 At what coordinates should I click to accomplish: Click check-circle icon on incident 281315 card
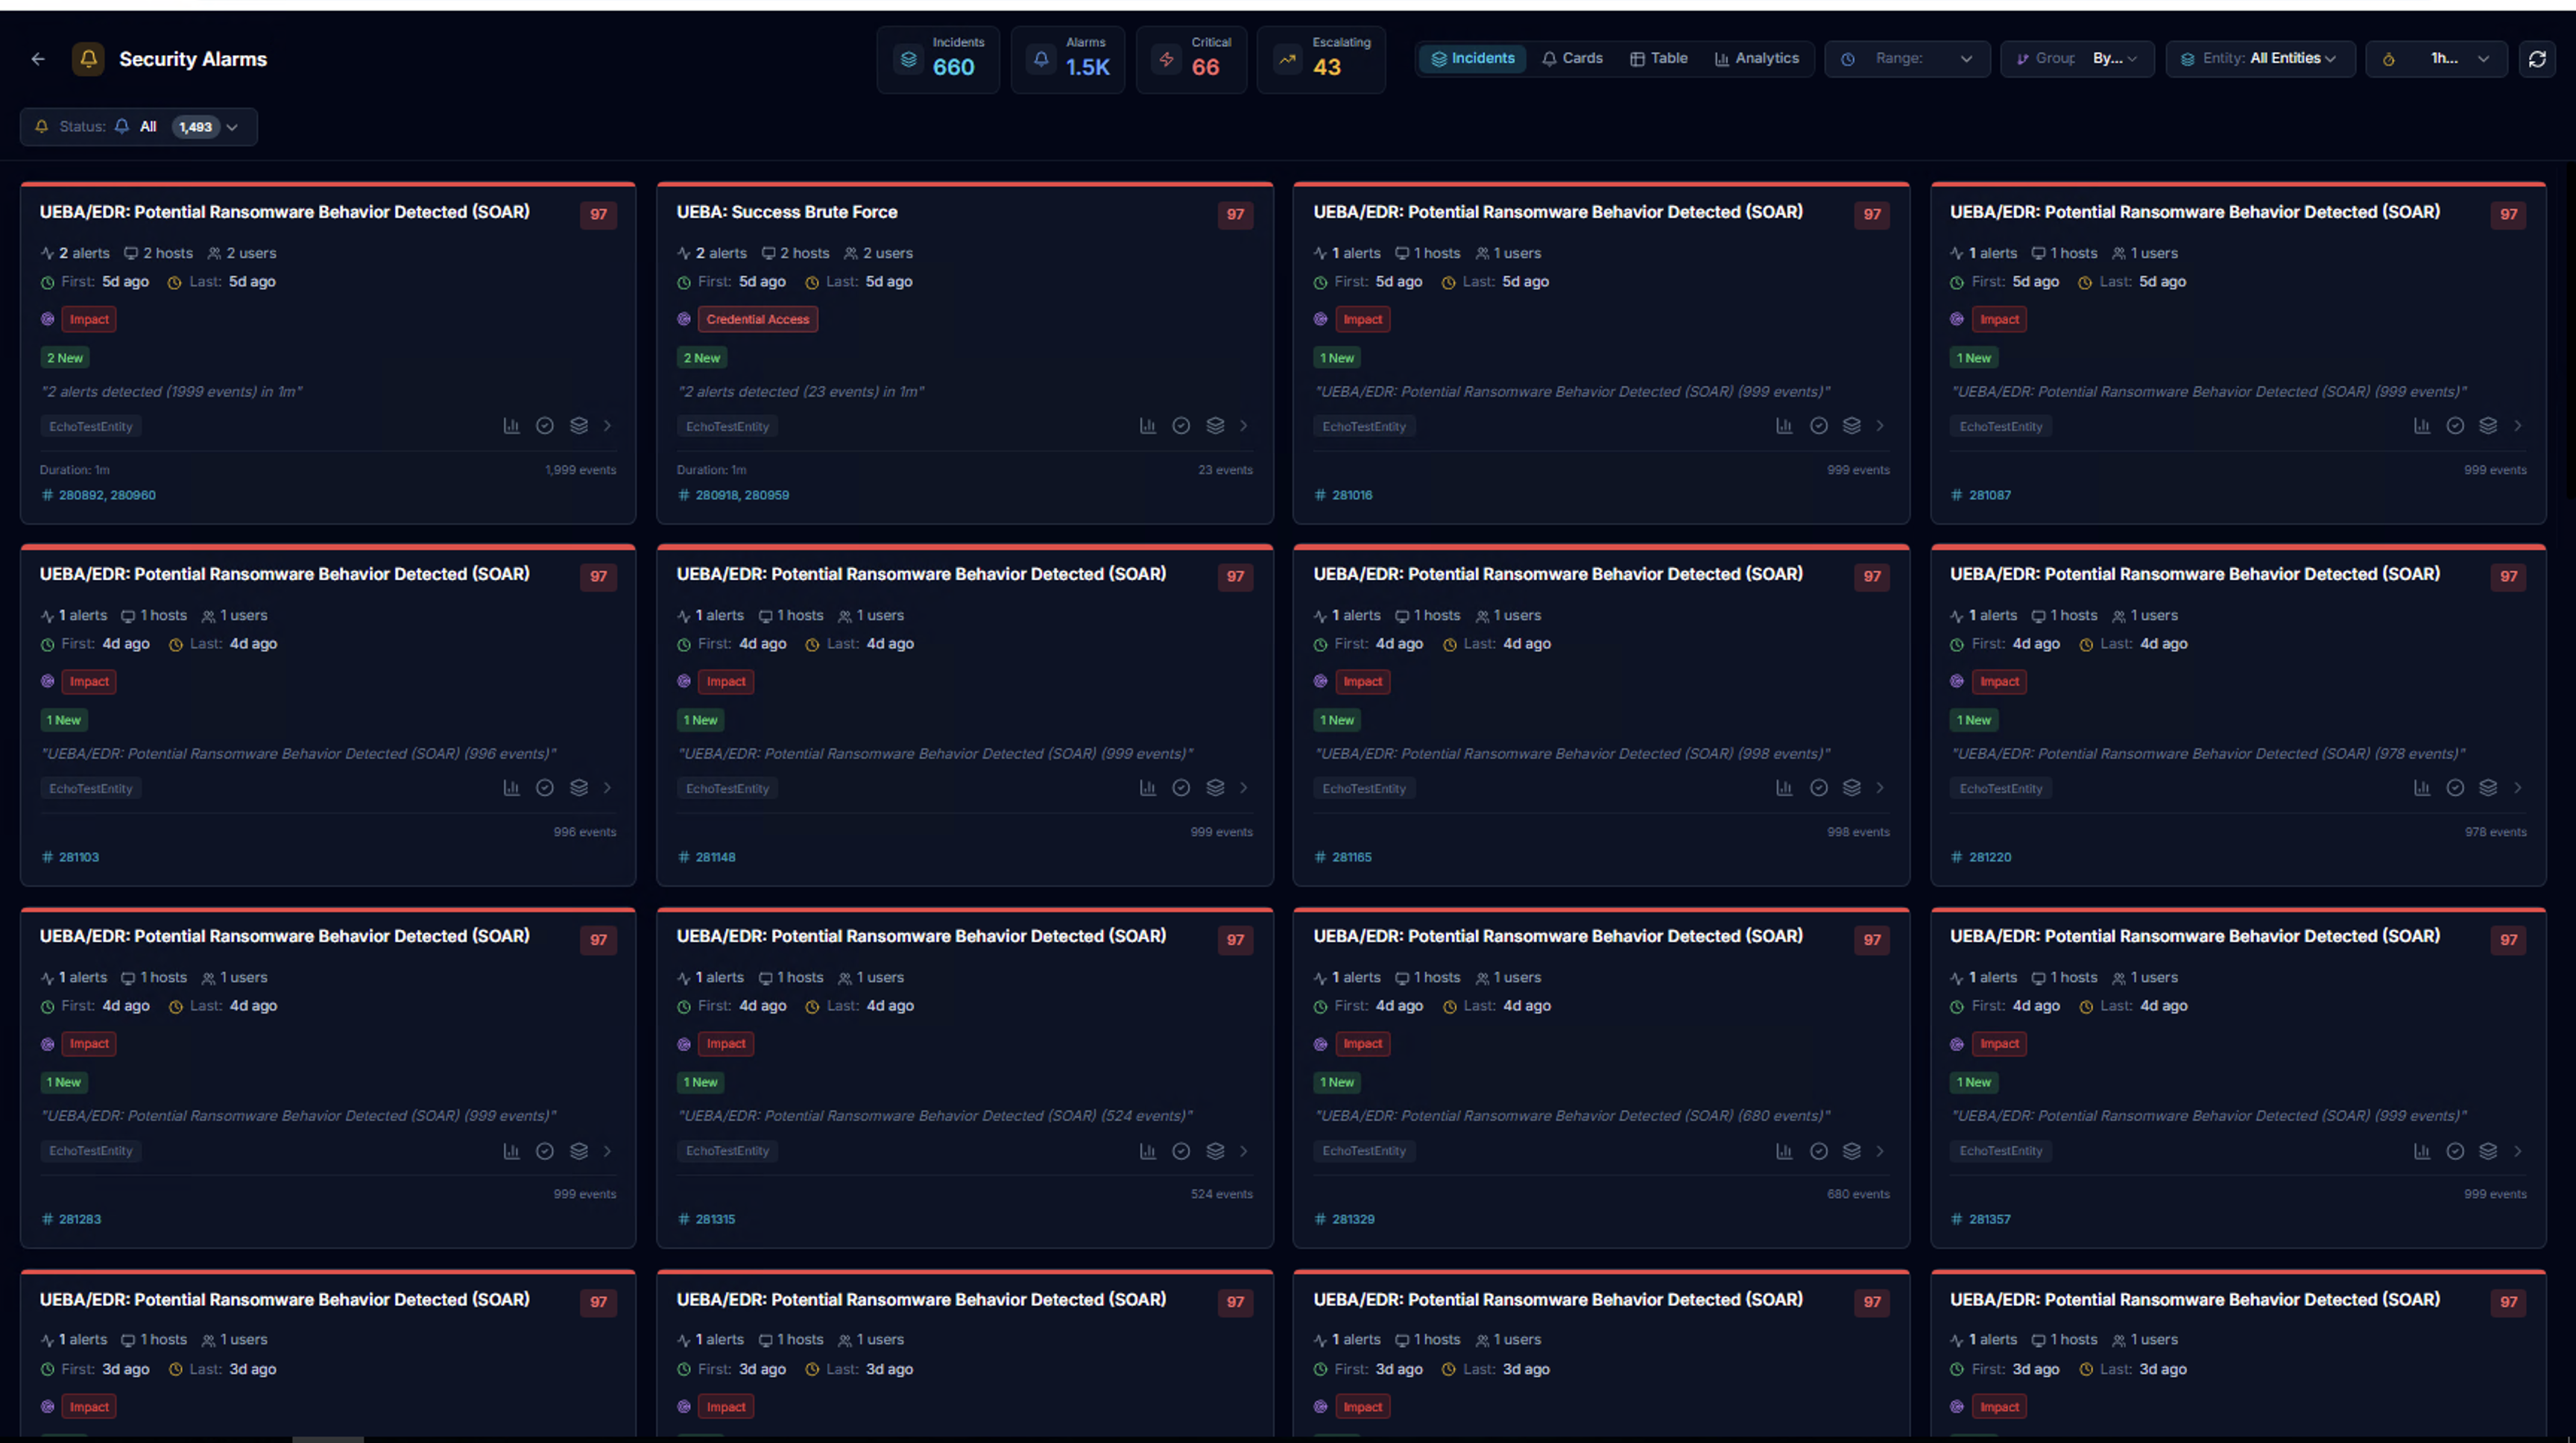point(1181,1151)
